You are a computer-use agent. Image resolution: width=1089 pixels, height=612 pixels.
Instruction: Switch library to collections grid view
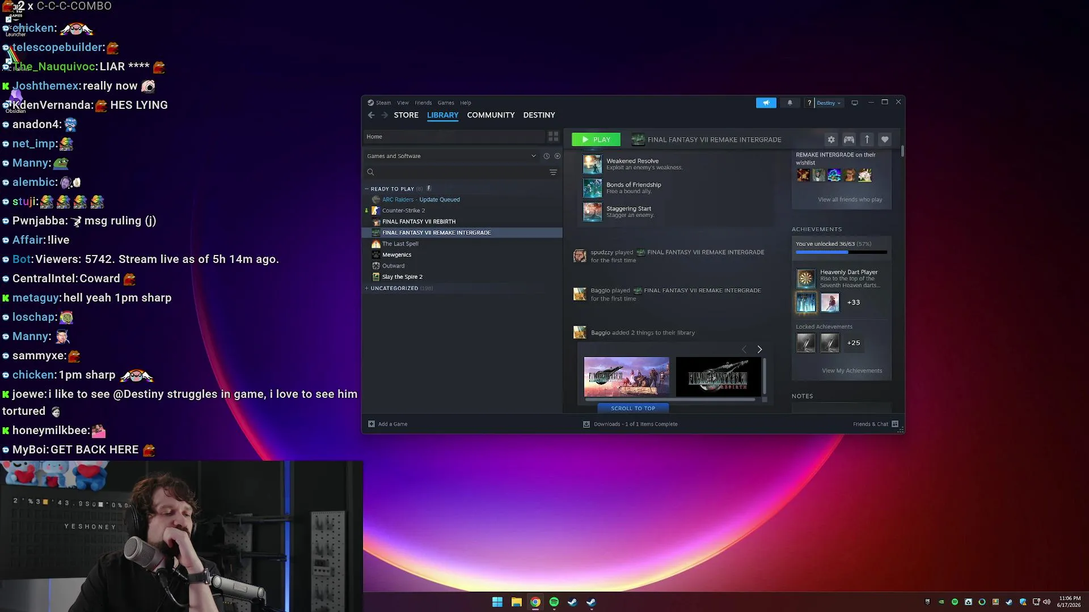click(x=553, y=137)
